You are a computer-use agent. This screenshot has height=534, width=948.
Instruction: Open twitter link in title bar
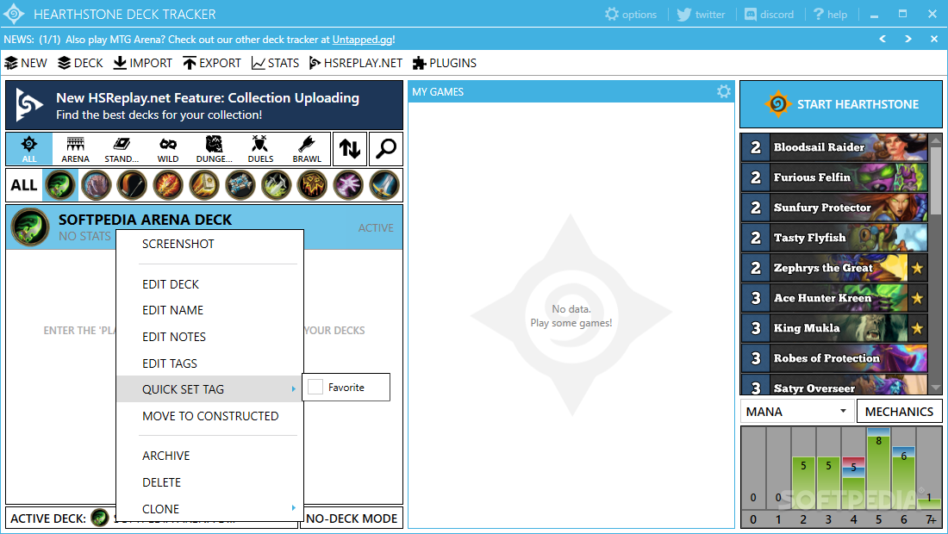[x=701, y=14]
